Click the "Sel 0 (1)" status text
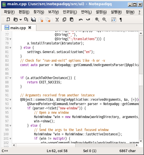This screenshot has width=144, height=155. point(90,151)
